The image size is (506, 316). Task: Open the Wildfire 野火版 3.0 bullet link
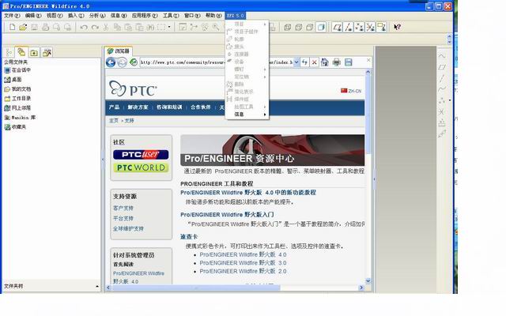click(243, 263)
